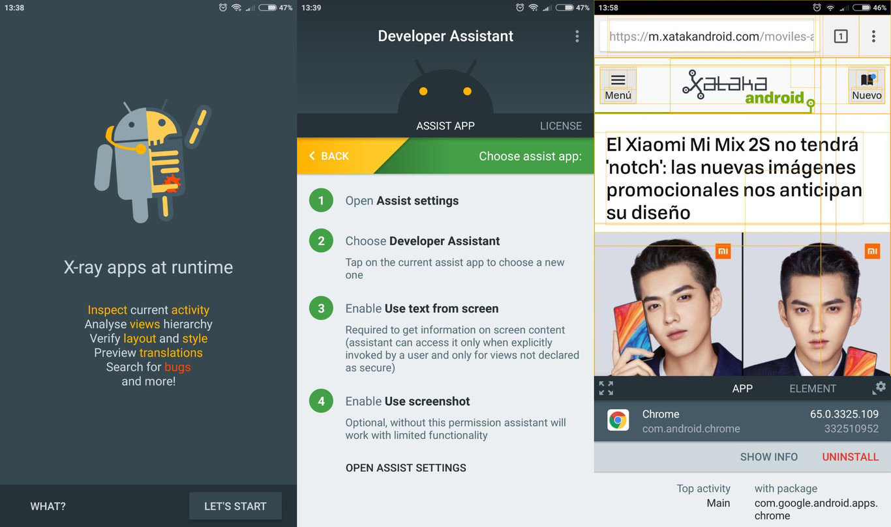Open the LICENSE tab
891x527 pixels.
(561, 125)
